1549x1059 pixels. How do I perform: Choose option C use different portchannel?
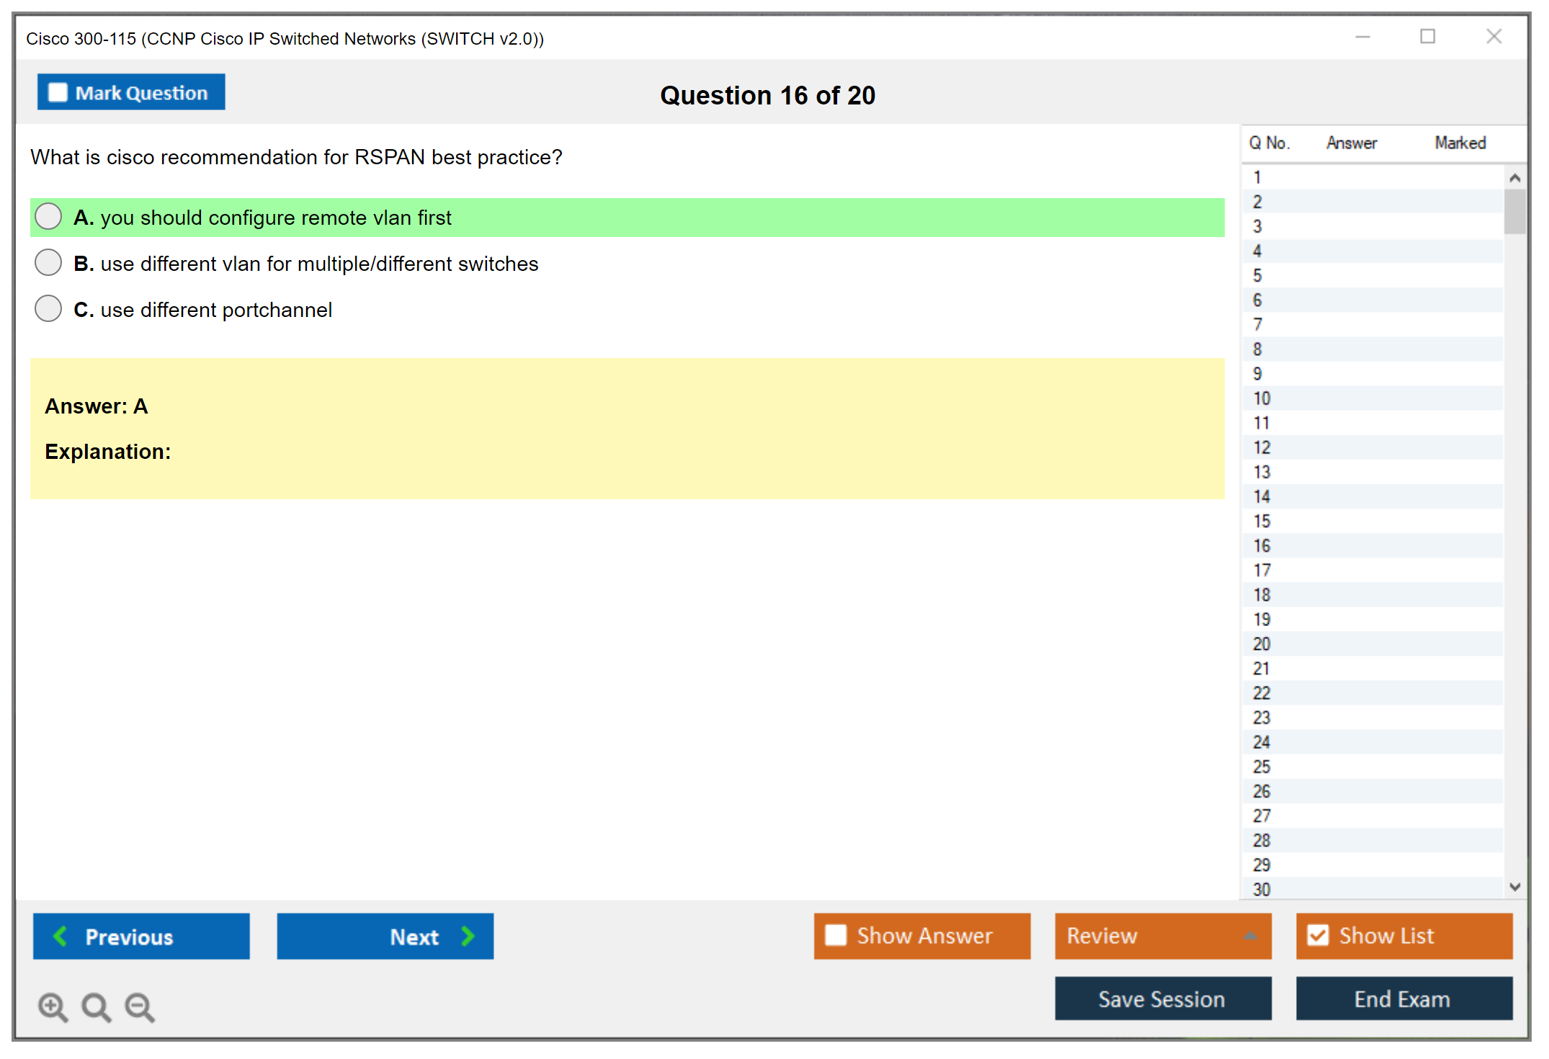(48, 308)
